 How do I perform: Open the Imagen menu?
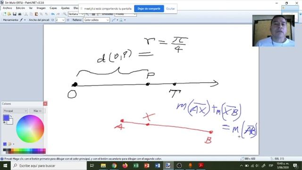[x=41, y=8]
